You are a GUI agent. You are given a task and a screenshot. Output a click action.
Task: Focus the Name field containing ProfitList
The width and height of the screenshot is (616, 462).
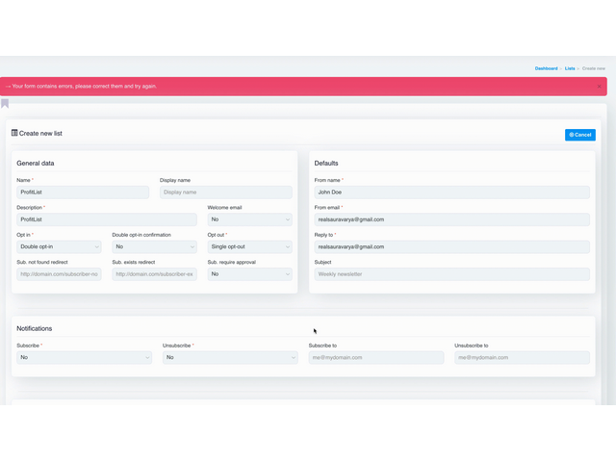[83, 192]
